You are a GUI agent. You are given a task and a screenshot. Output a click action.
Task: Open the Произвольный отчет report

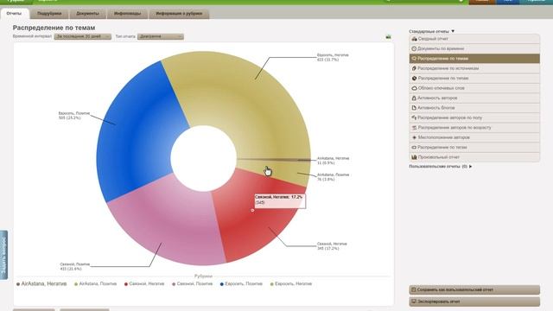click(x=474, y=157)
